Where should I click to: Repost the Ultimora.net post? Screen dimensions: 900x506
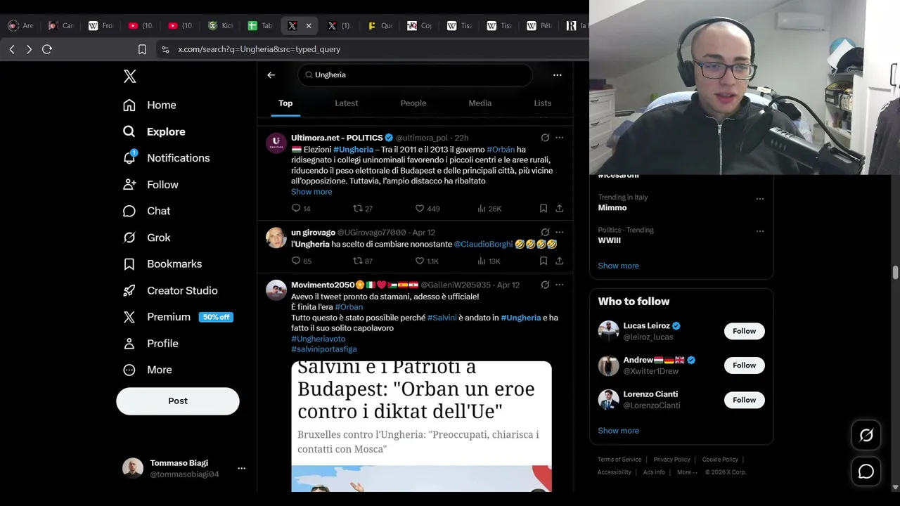point(363,209)
